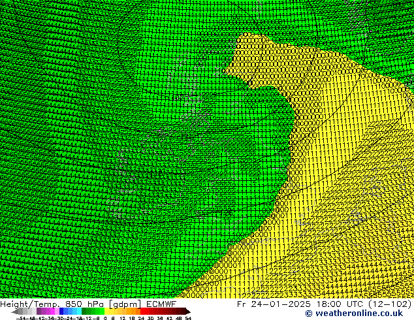Viewport: 414px width, 320px height.
Task: Click the gray left arrow end of color scale
Action: pyautogui.click(x=15, y=312)
